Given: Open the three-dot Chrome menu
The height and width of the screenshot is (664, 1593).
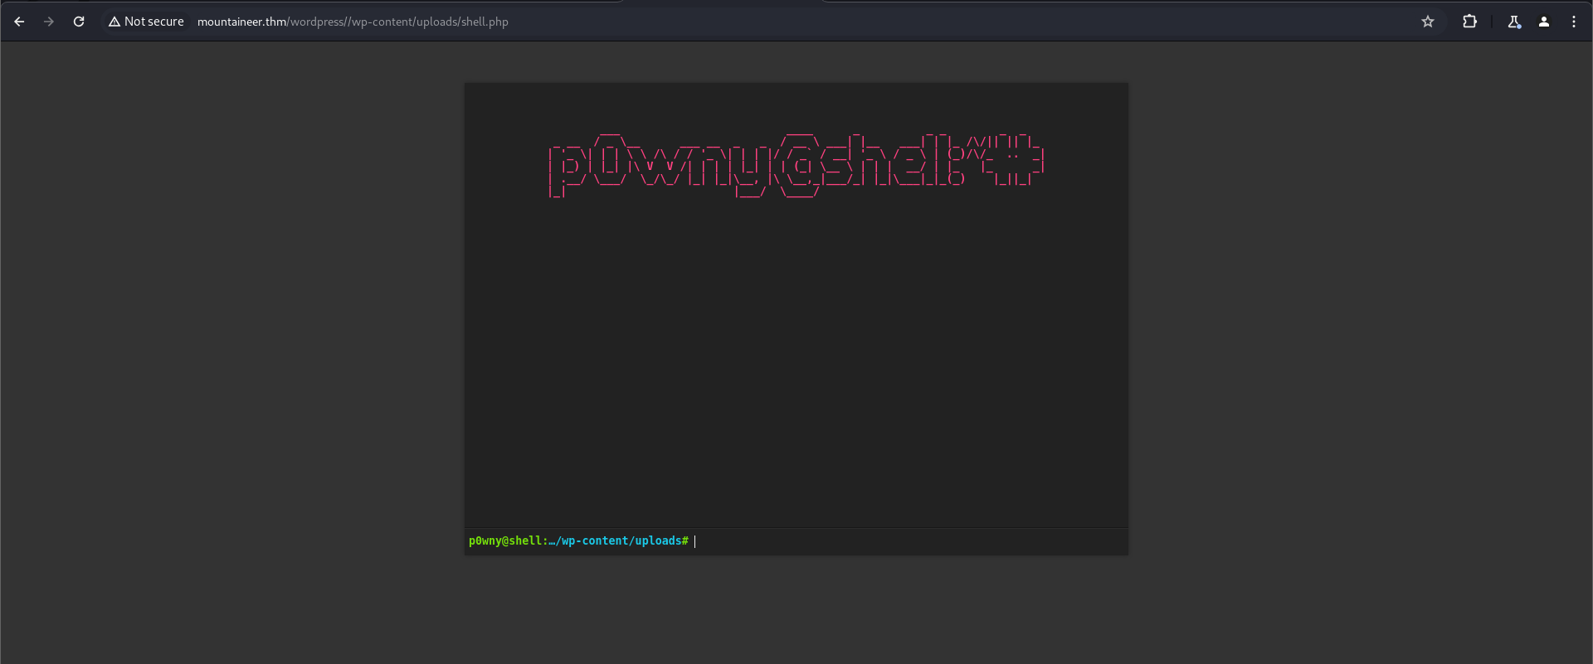Looking at the screenshot, I should (x=1574, y=22).
